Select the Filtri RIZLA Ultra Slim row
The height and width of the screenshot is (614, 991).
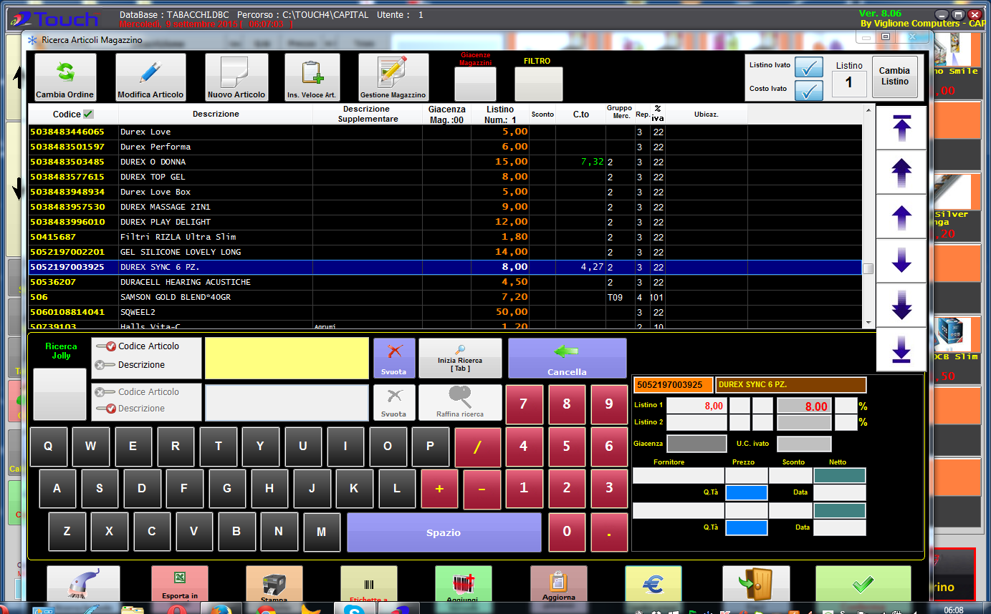pos(444,237)
